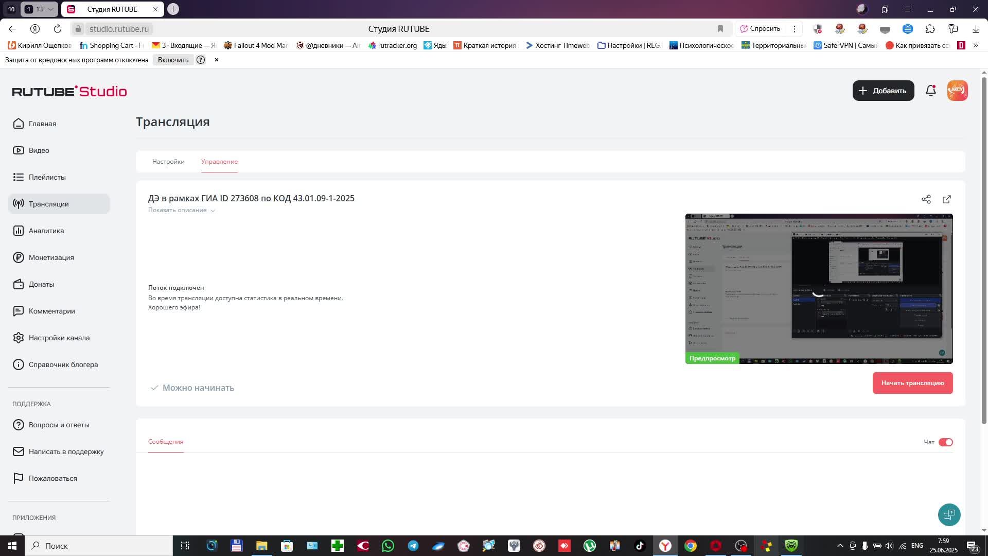Screen dimensions: 988x556
Task: Open Настройки канала gear item
Action: pos(59,338)
